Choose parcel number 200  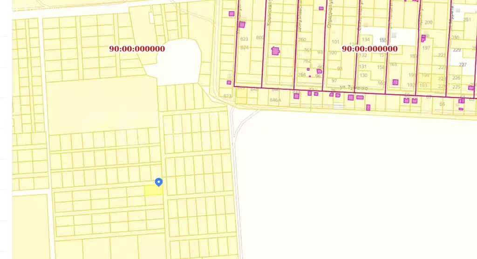(x=429, y=22)
